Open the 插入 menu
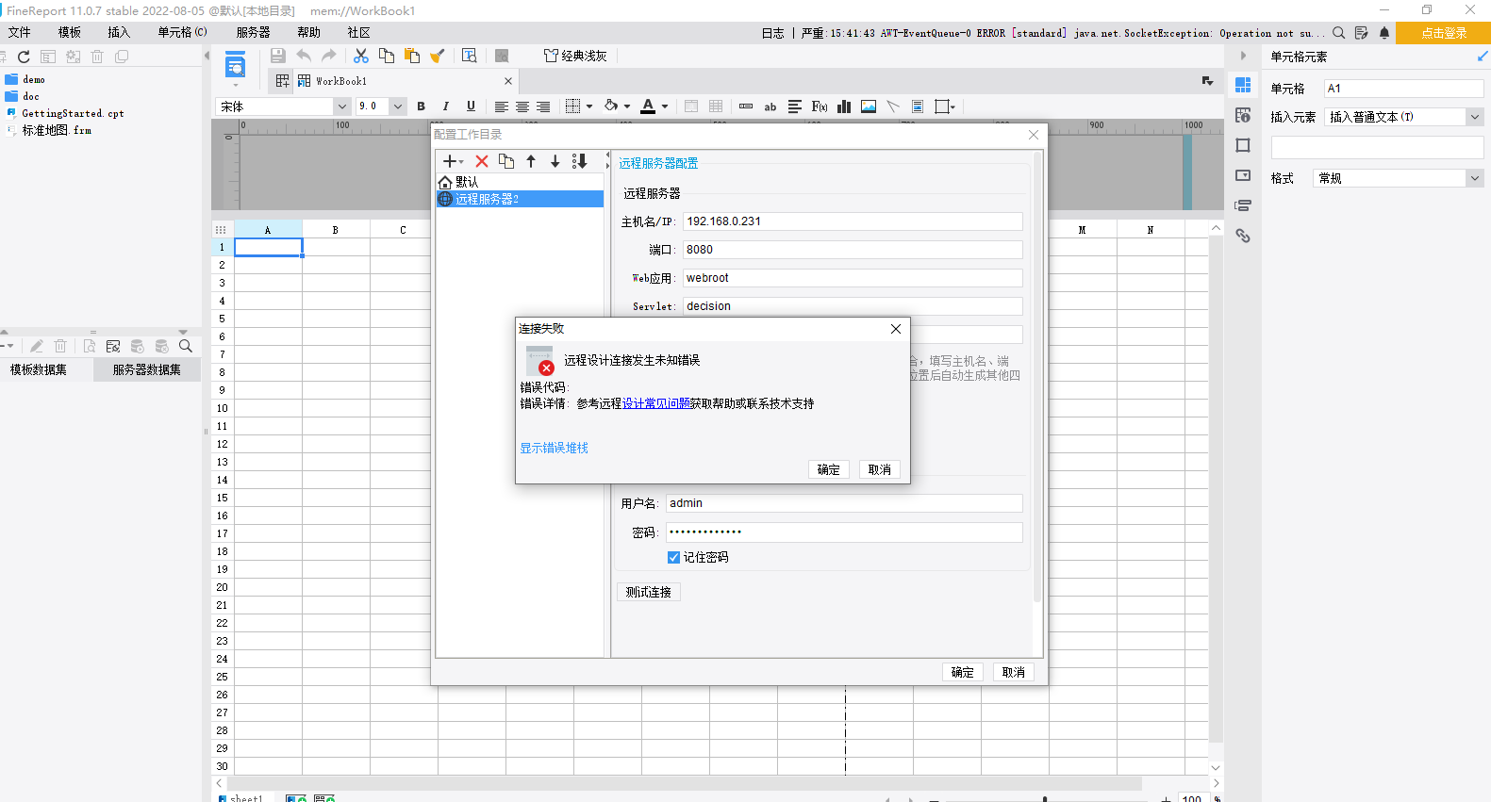Screen dimensions: 1491x802 click(119, 32)
